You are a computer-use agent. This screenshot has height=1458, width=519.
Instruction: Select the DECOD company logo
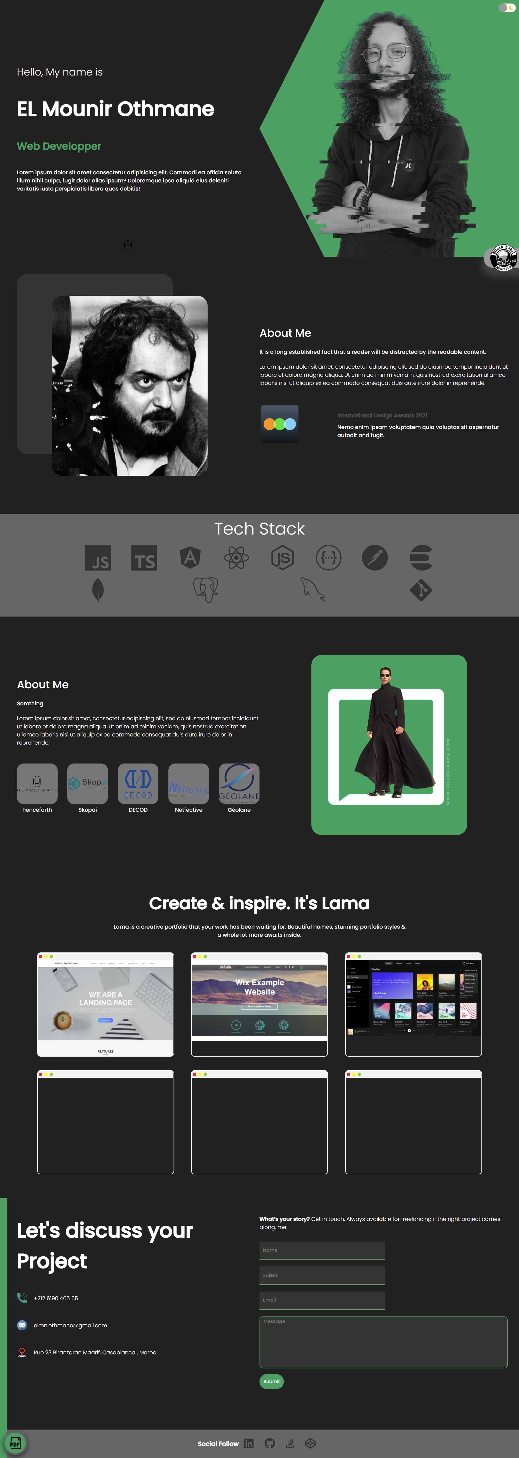pos(138,784)
